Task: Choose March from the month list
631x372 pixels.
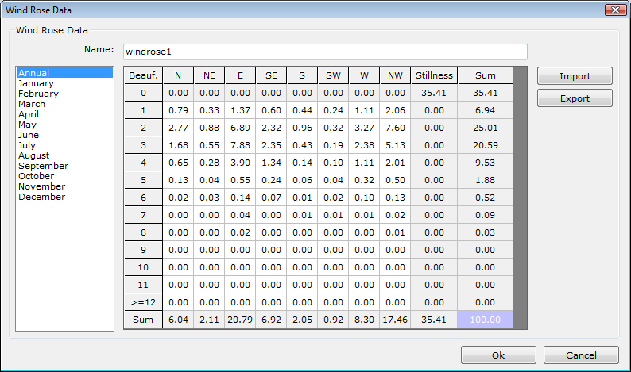Action: click(x=32, y=104)
